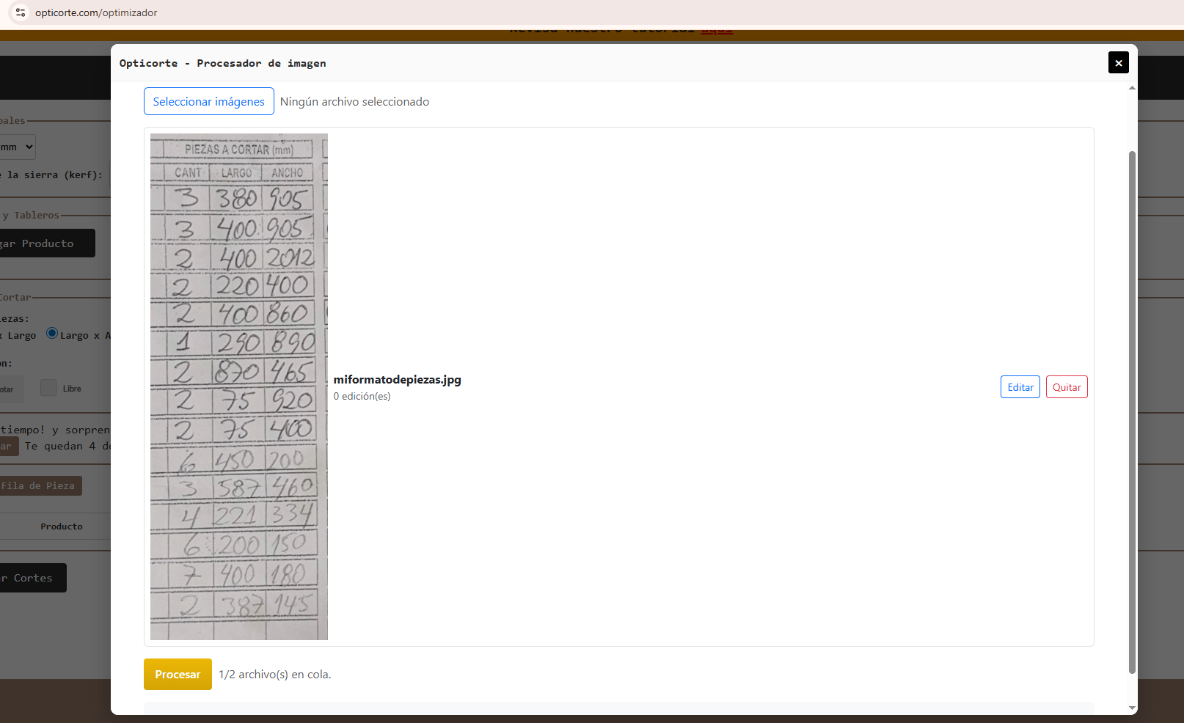Click the Cortes button at bottom left
Image resolution: width=1184 pixels, height=723 pixels.
pos(33,578)
